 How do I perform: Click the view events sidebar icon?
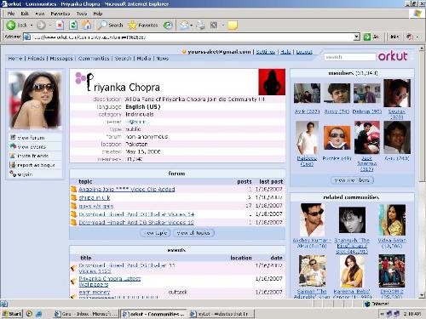point(13,146)
